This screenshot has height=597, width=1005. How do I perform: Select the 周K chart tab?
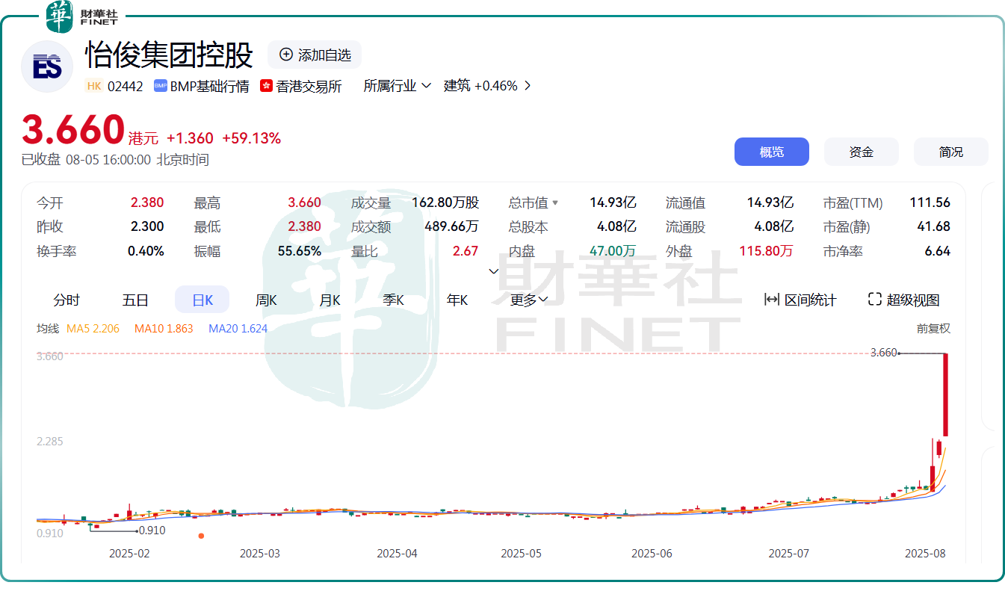coord(266,300)
